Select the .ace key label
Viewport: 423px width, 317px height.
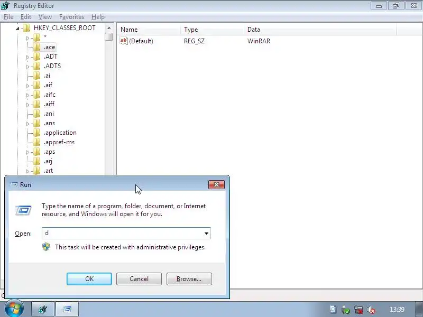[x=49, y=47]
